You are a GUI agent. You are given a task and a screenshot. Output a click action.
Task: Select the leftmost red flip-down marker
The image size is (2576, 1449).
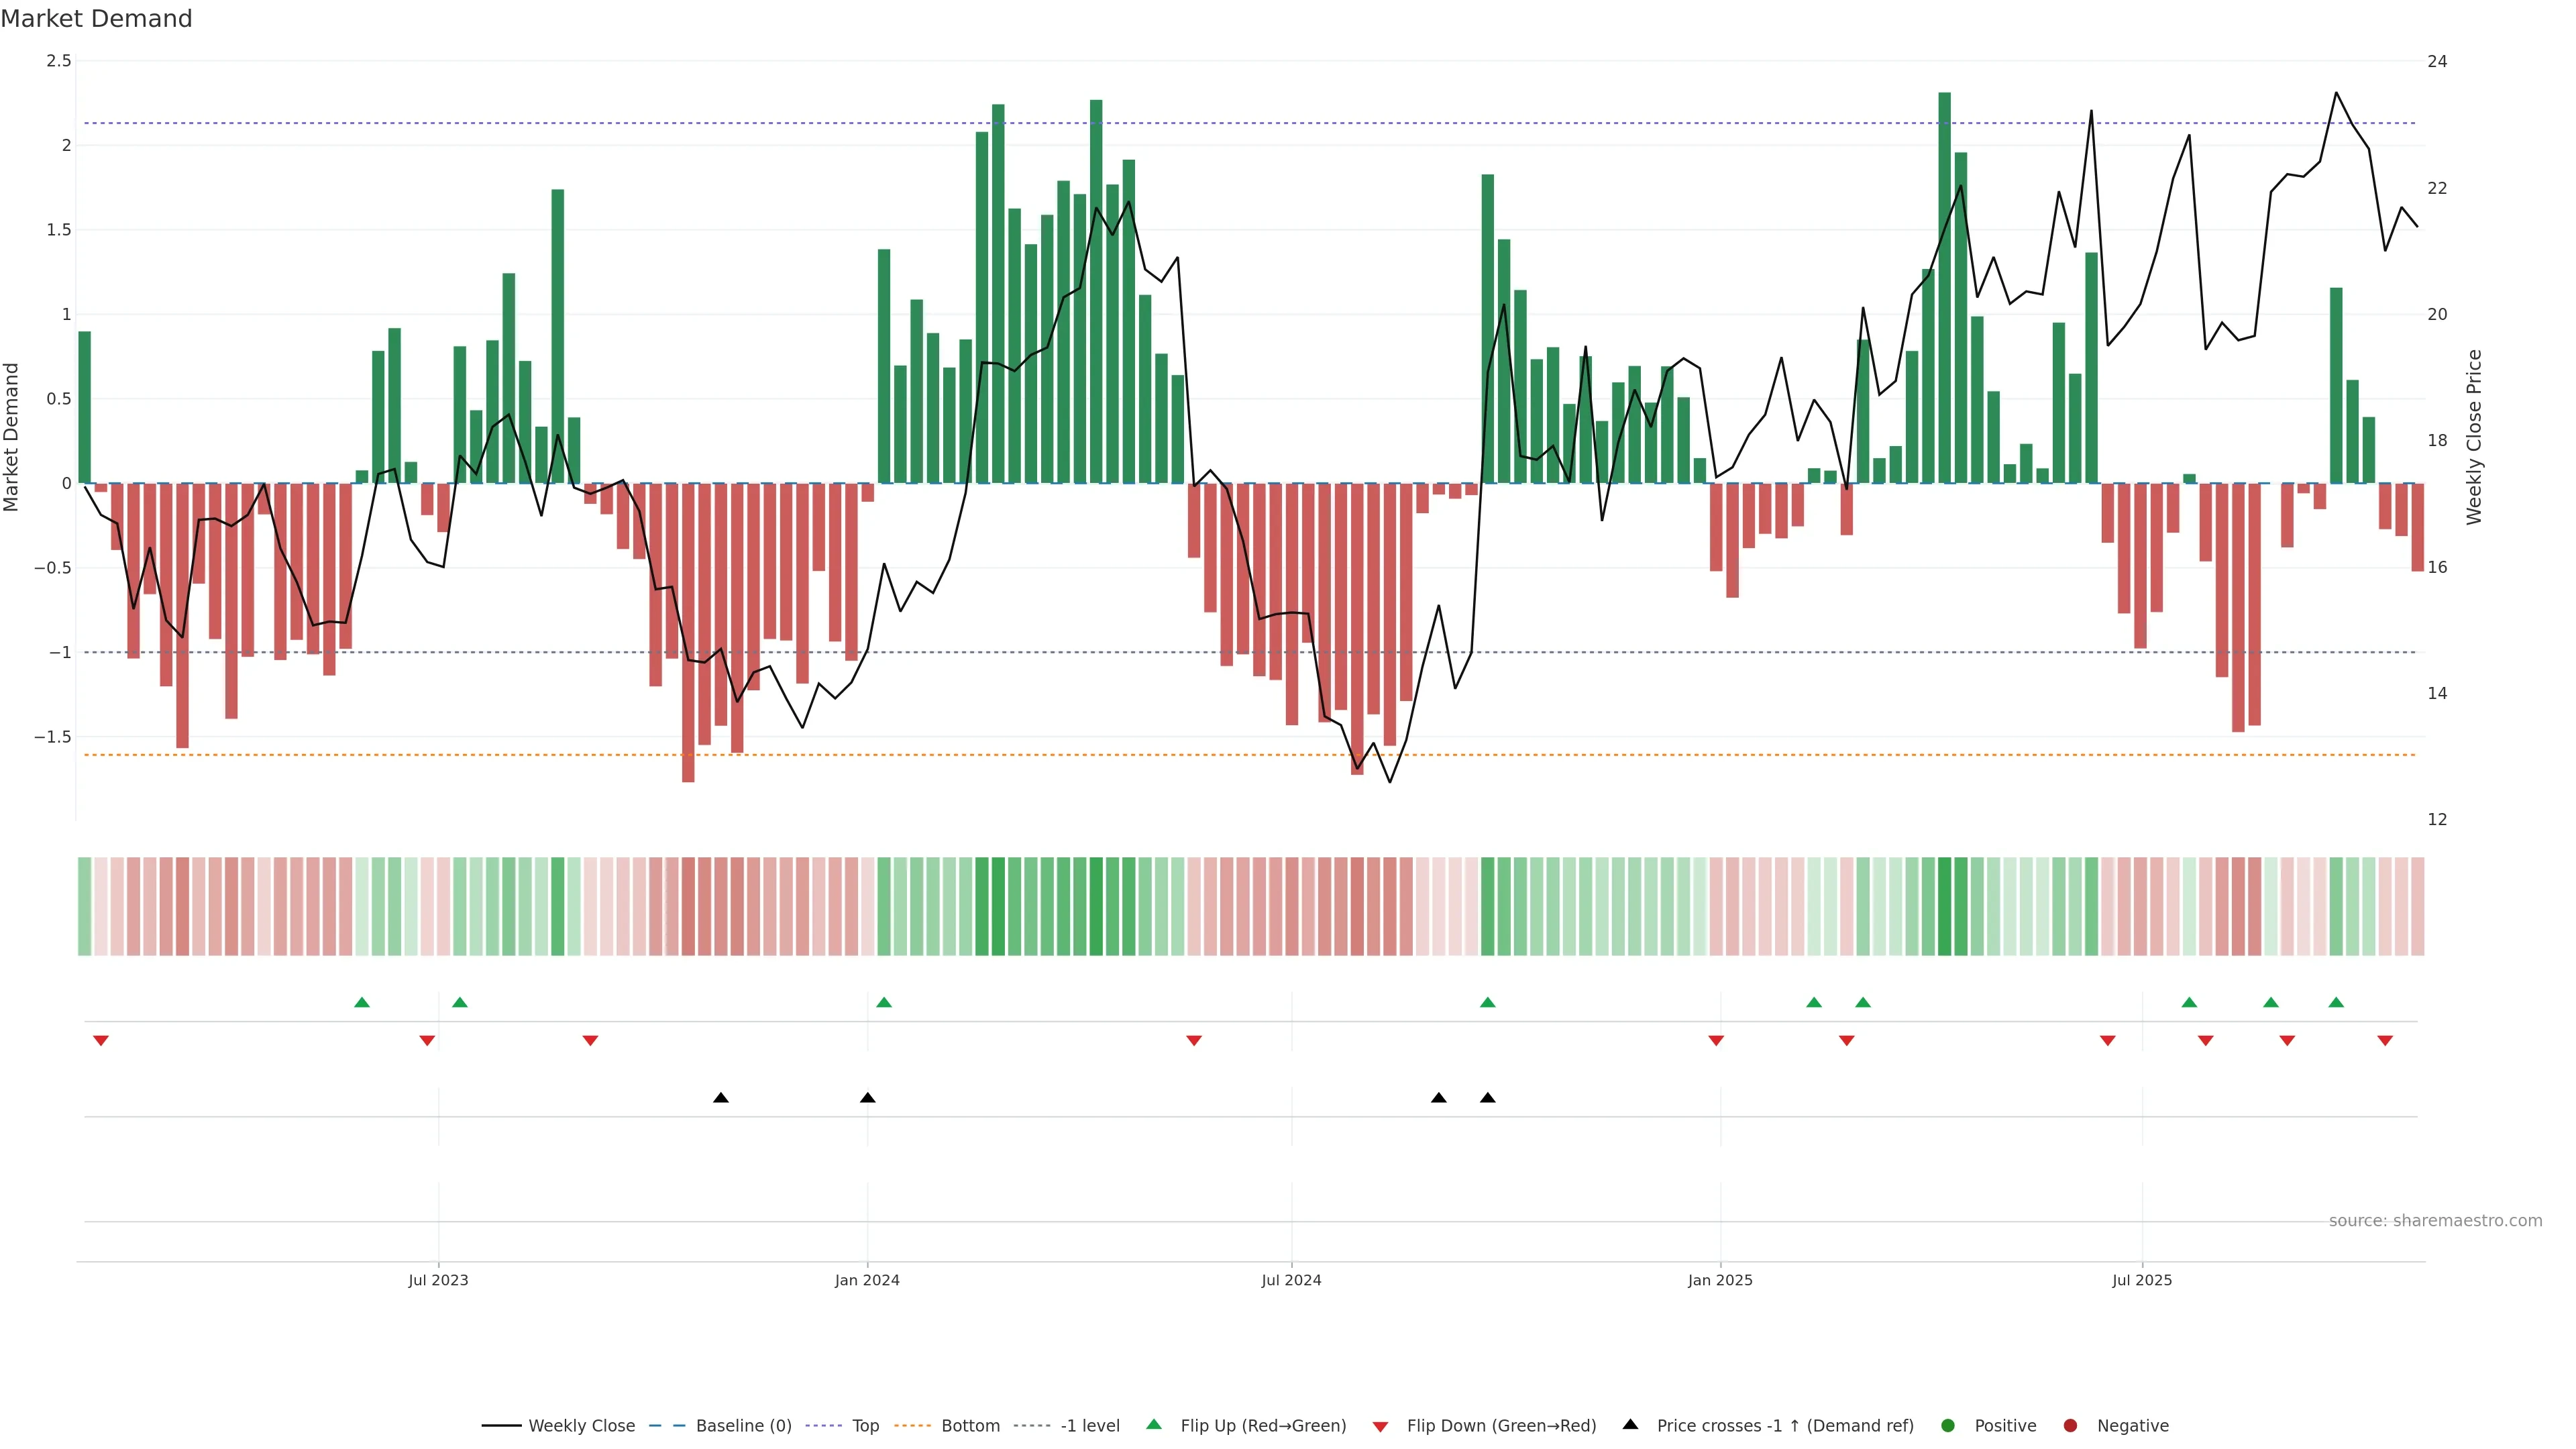tap(101, 1041)
